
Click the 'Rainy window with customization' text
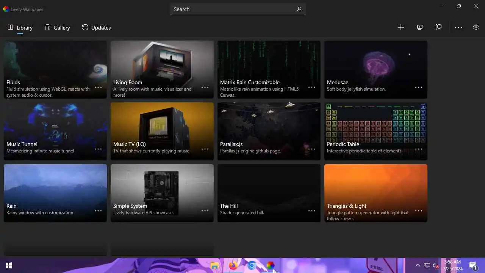click(x=40, y=213)
